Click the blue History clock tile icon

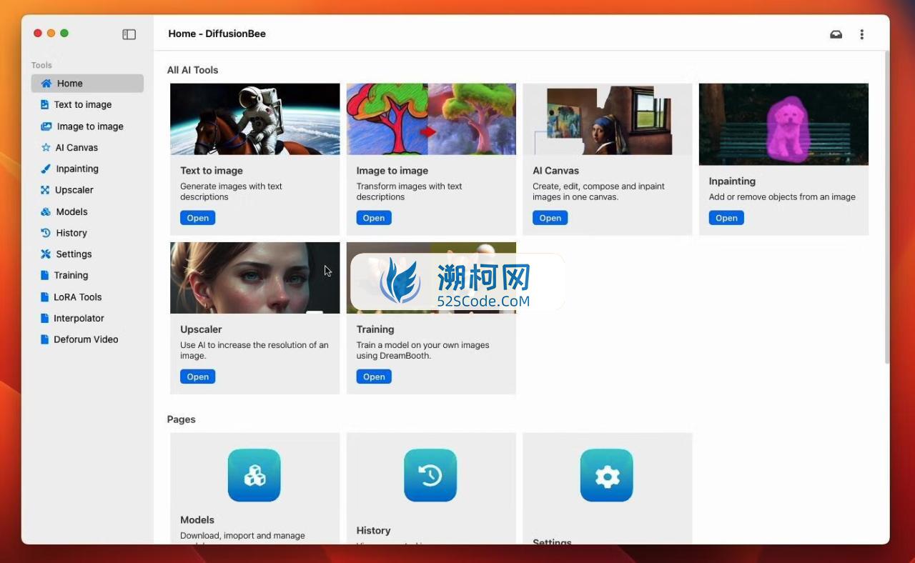click(x=430, y=475)
